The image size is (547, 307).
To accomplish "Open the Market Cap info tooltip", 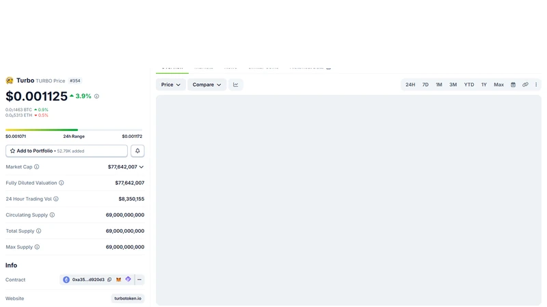I will (x=37, y=166).
